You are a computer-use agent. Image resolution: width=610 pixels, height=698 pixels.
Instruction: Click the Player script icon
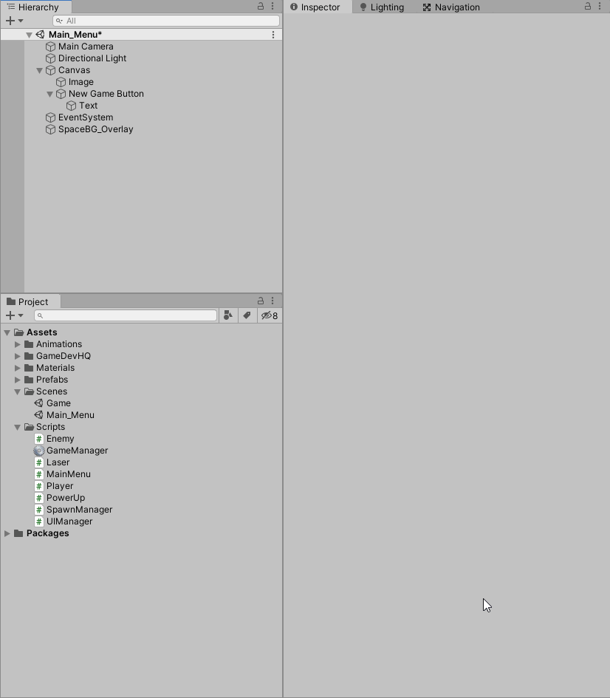pos(39,486)
